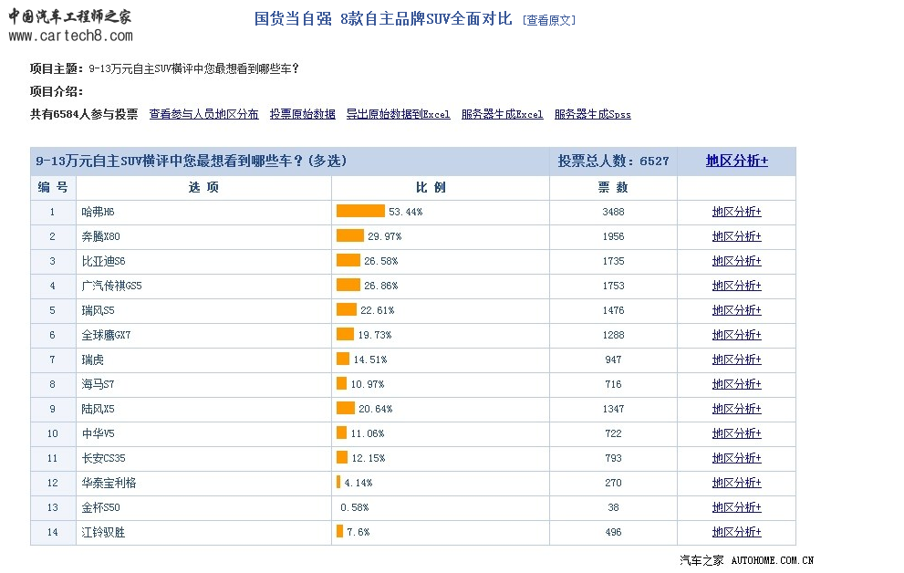This screenshot has width=904, height=573.
Task: Click the 比例 column header
Action: [431, 187]
